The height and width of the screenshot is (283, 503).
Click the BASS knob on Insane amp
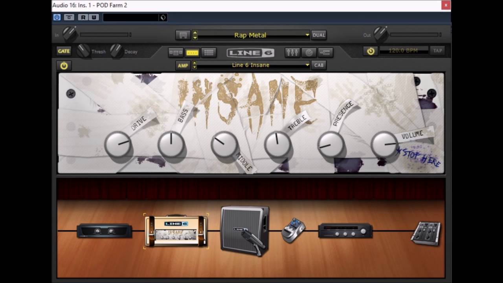pos(171,145)
